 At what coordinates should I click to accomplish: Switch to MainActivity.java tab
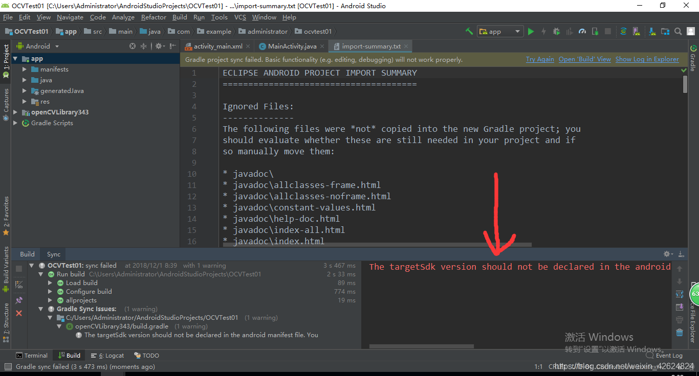(292, 46)
